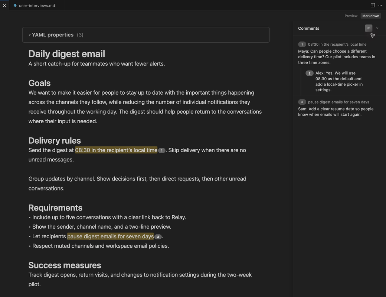Click highlighted text '08:30 in the recipient's local time'
The height and width of the screenshot is (297, 386).
click(116, 150)
